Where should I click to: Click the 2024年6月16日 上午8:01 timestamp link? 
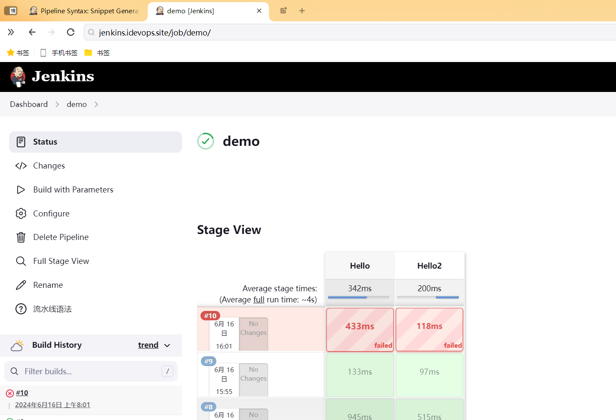pos(53,405)
